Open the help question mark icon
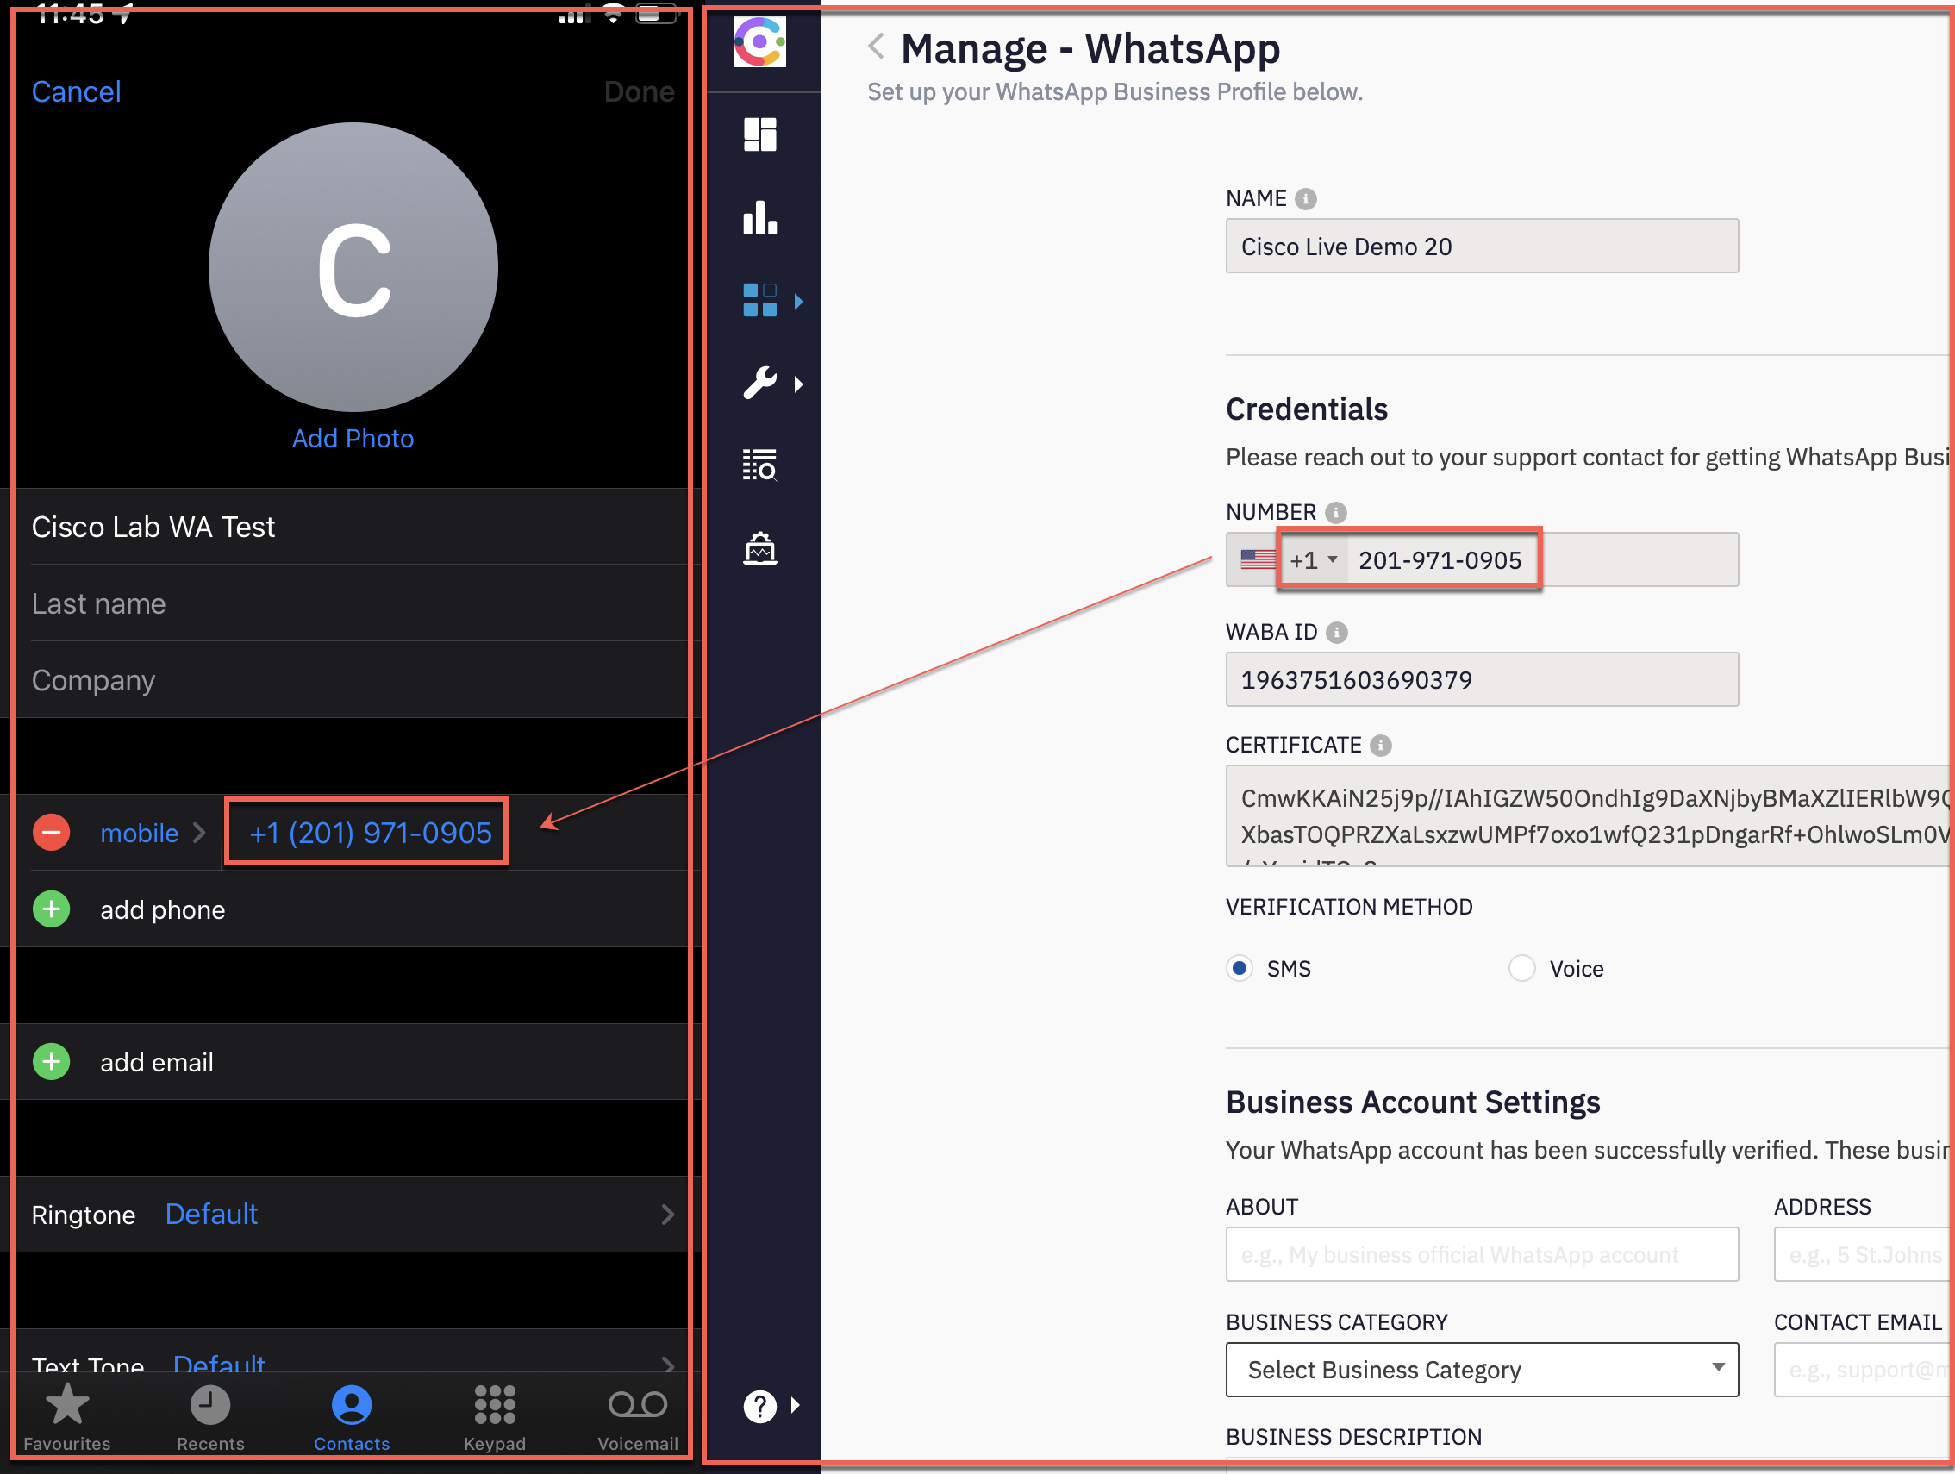The height and width of the screenshot is (1474, 1955). 759,1406
